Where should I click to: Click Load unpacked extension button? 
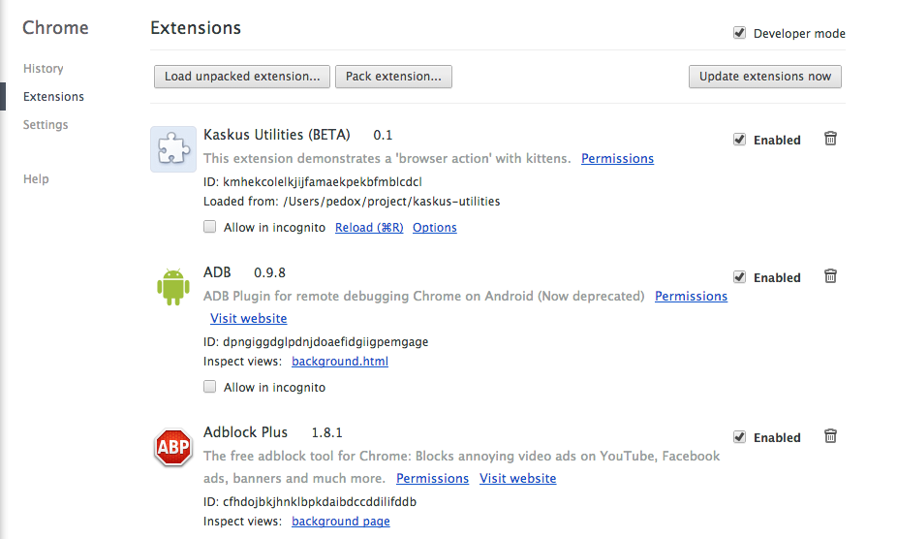coord(242,77)
